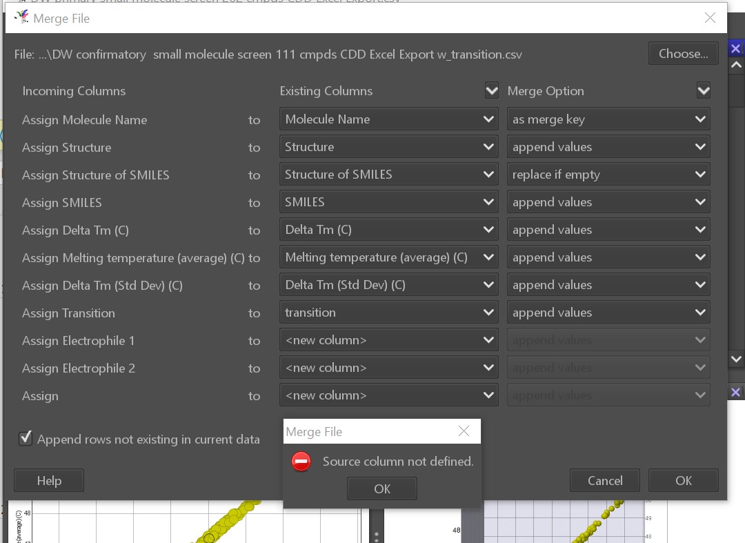Viewport: 745px width, 543px height.
Task: Toggle Append rows not existing checkbox
Action: coord(26,439)
